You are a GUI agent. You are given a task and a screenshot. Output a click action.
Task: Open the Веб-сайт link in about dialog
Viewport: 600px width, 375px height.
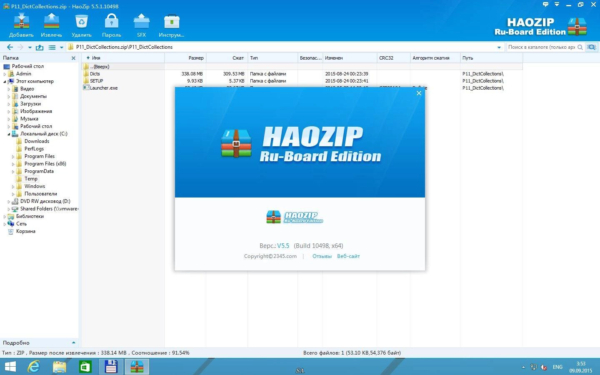(x=348, y=256)
